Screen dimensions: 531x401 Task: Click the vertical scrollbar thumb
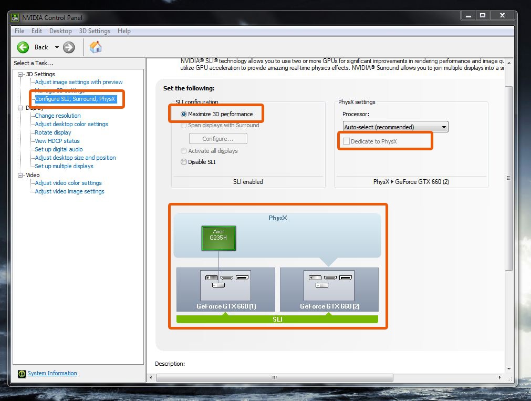[x=508, y=178]
